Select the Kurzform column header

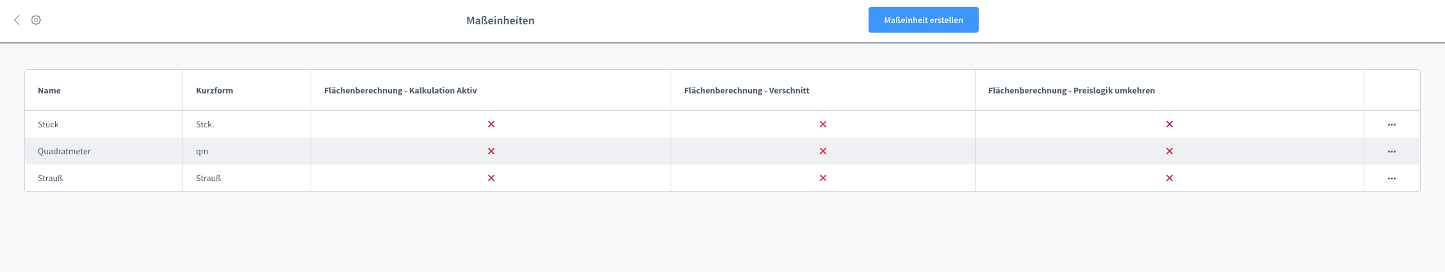215,90
